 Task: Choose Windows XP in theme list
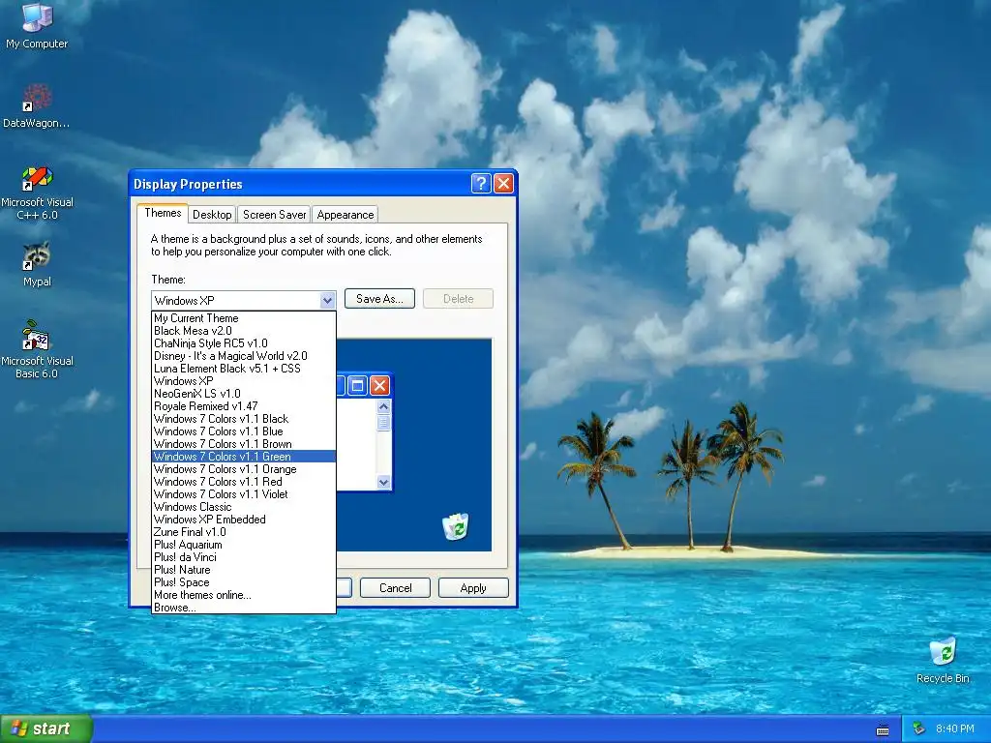[244, 381]
